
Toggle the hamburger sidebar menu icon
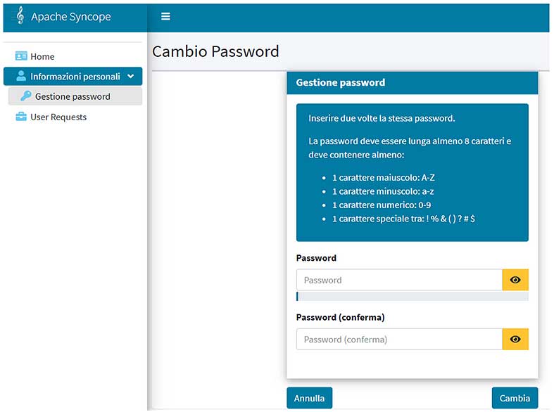point(165,16)
